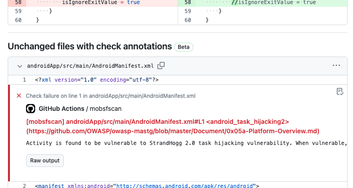Click the Unchanged files with check annotations heading
The image size is (353, 188).
tap(90, 47)
